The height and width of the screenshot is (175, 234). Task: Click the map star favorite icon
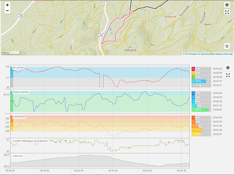[x=227, y=46]
